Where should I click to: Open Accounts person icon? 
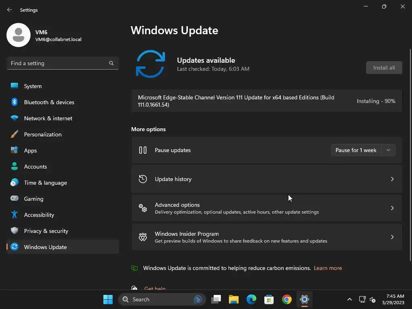coord(14,166)
